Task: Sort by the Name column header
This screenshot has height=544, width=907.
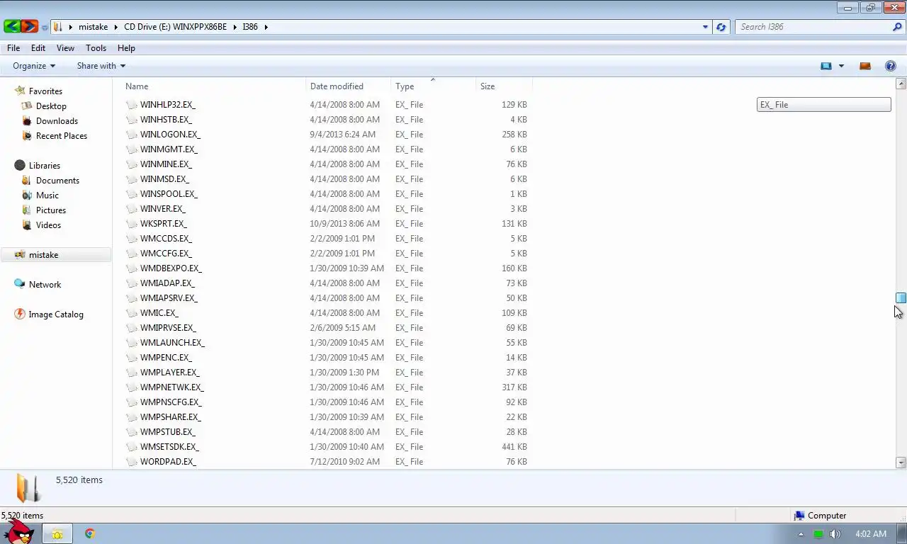Action: [137, 86]
